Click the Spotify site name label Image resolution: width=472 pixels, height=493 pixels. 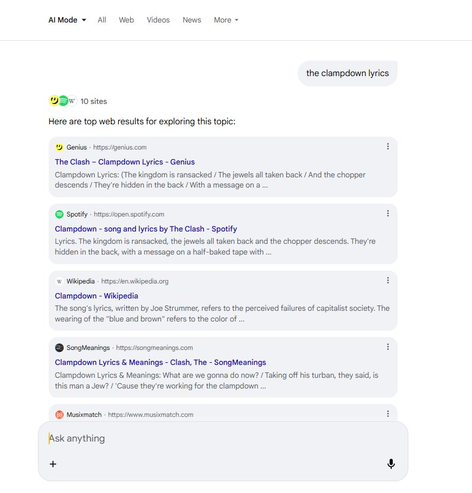[x=77, y=214]
